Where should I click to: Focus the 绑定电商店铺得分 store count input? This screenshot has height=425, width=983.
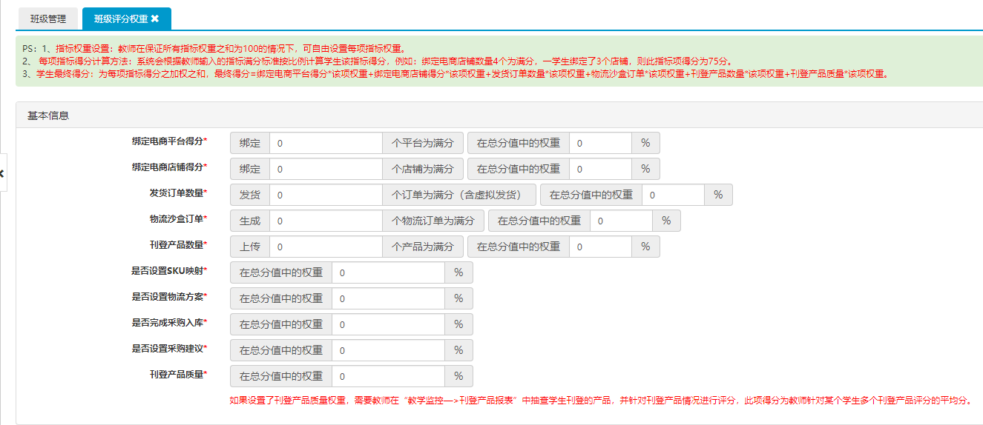tap(326, 169)
